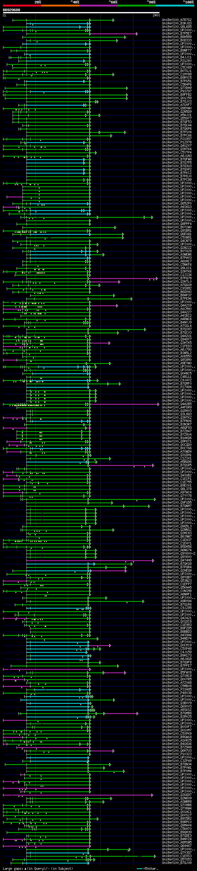The height and width of the screenshot is (871, 197).
Task: Select the UniRef100_C1E9S3 label
Action: [177, 856]
